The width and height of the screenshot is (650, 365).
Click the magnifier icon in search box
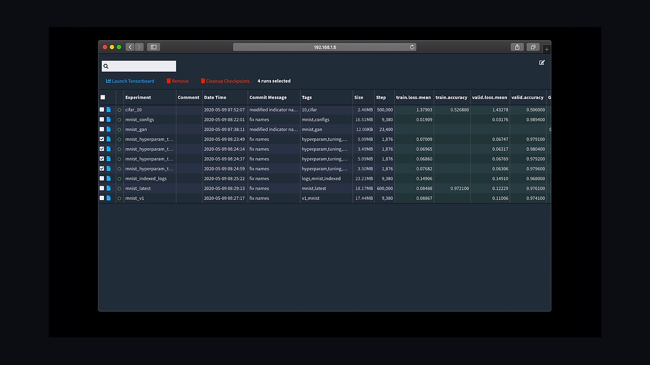point(106,67)
